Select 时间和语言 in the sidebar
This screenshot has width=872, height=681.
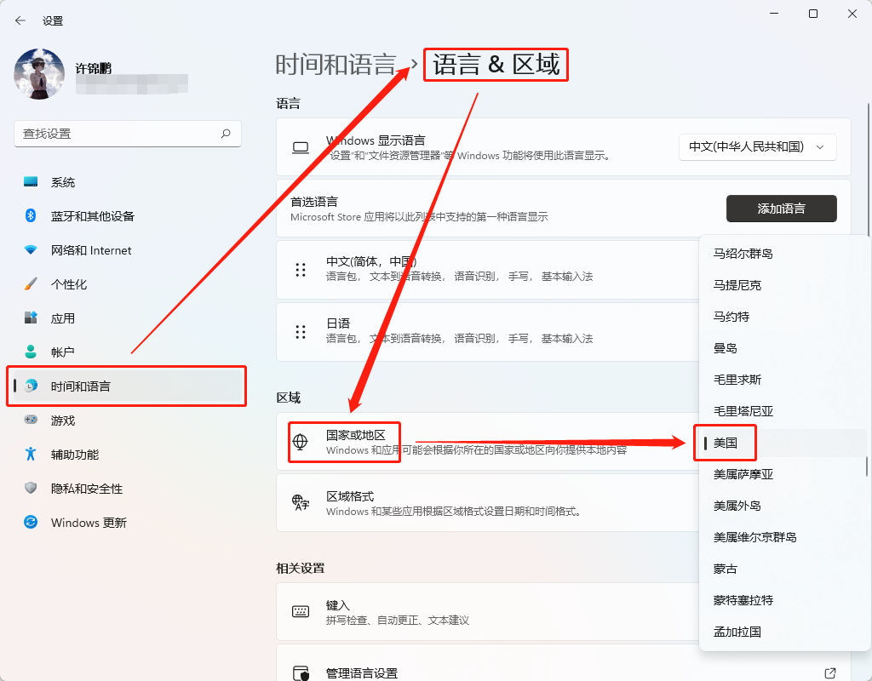pos(128,386)
